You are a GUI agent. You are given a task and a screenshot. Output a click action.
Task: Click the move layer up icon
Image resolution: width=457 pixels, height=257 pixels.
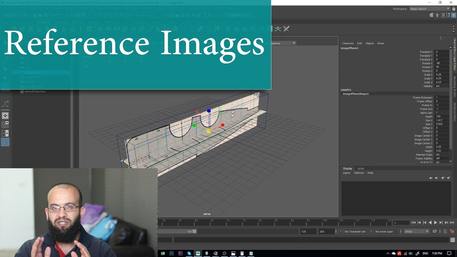click(x=431, y=178)
